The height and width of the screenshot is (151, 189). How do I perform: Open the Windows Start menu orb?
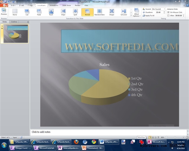click(x=4, y=145)
